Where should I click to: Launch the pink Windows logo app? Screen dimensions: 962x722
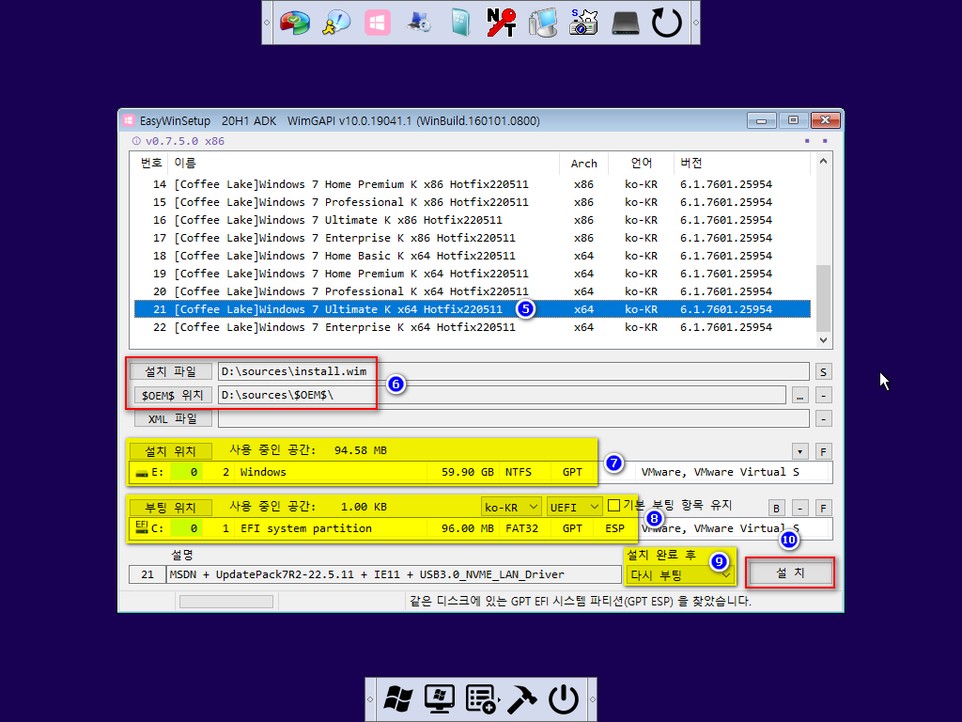pos(378,23)
